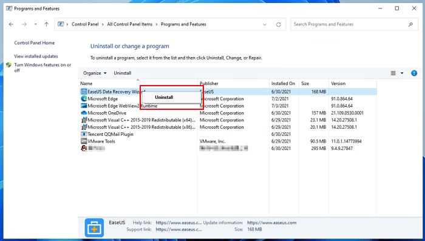425x241 pixels.
Task: Click the EaseUS Data Recovery Wizard row icon
Action: [84, 92]
